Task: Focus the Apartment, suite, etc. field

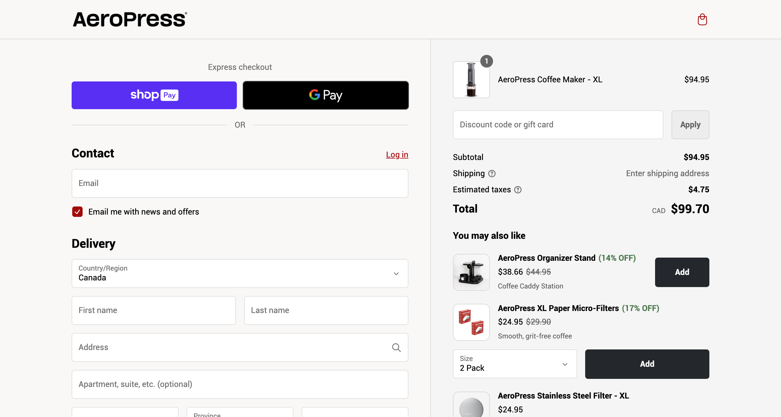Action: [x=240, y=384]
